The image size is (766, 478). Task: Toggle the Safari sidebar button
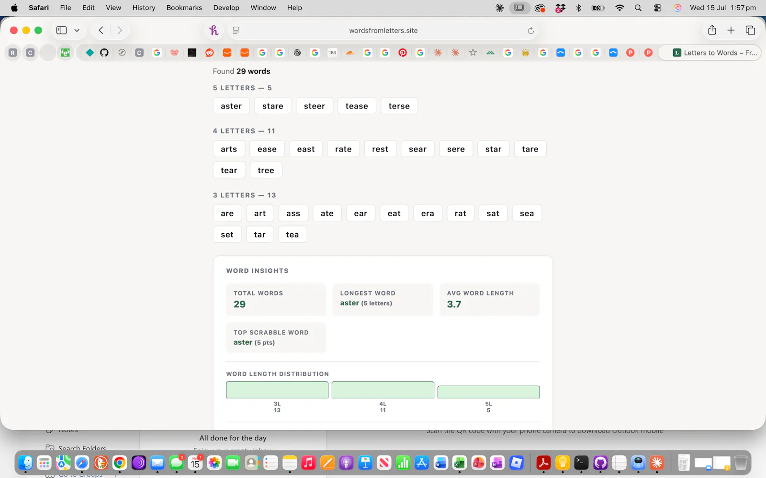click(61, 30)
